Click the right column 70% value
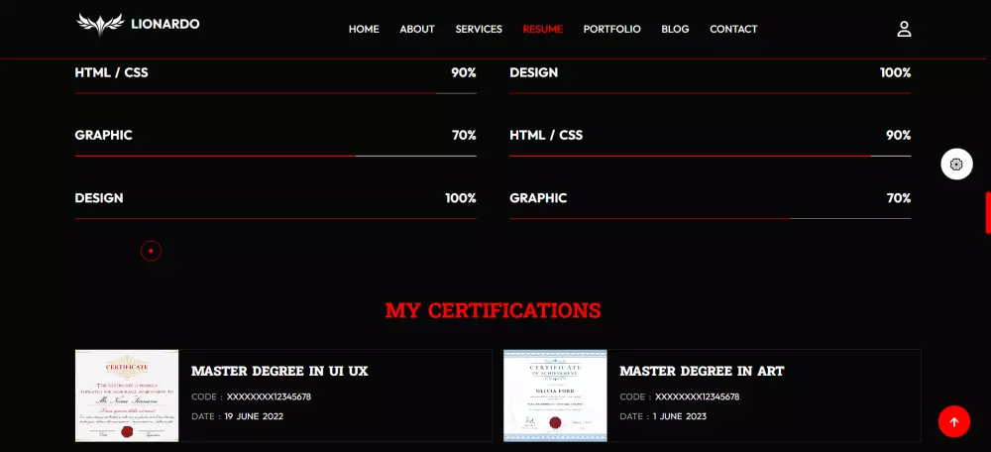Viewport: 991px width, 452px height. [899, 198]
